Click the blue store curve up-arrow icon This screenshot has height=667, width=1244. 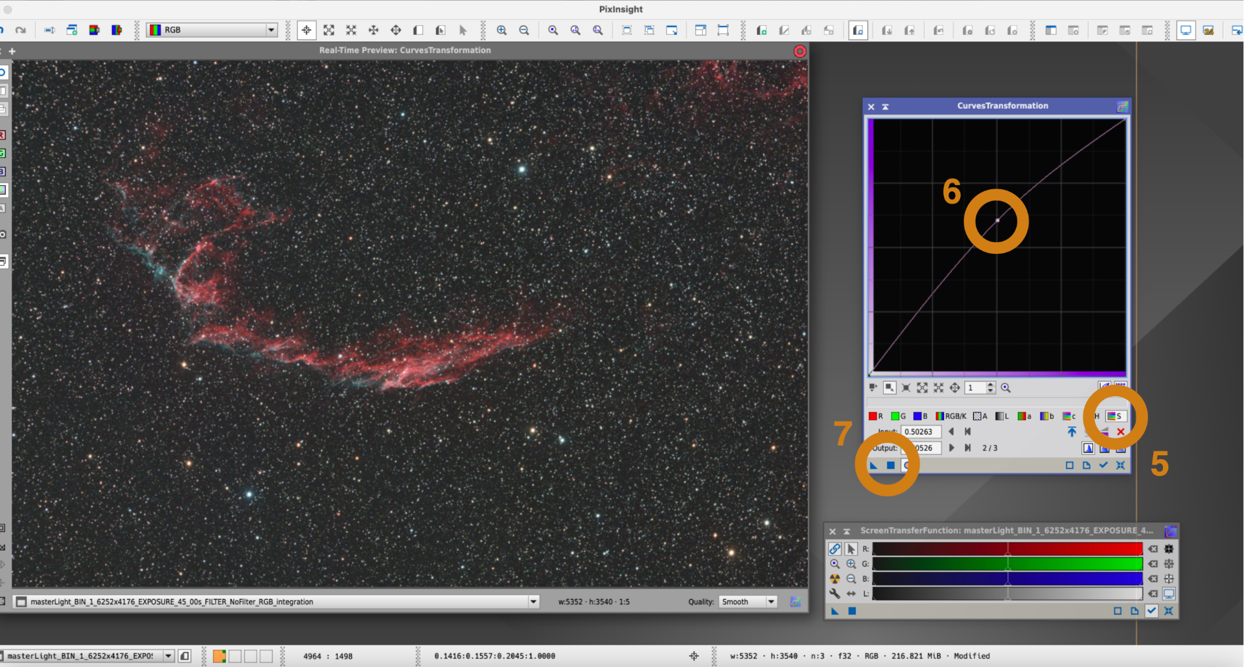pos(1072,432)
